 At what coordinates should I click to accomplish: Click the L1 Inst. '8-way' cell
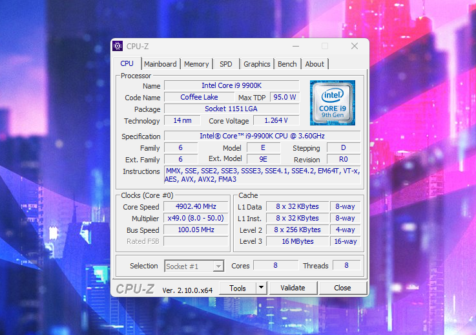click(345, 218)
